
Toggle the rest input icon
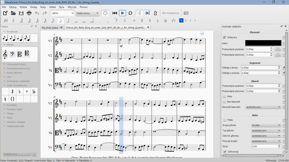pos(125,20)
